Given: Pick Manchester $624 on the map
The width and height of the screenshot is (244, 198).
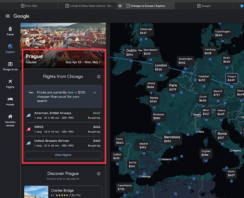Looking at the screenshot, I should (151, 52).
